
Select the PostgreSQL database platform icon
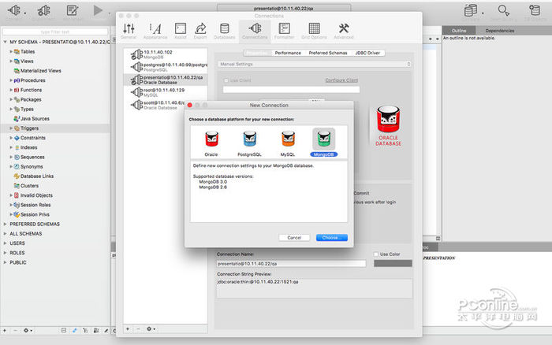250,139
